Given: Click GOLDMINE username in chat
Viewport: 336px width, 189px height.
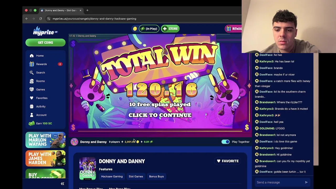Looking at the screenshot, I should [267, 128].
